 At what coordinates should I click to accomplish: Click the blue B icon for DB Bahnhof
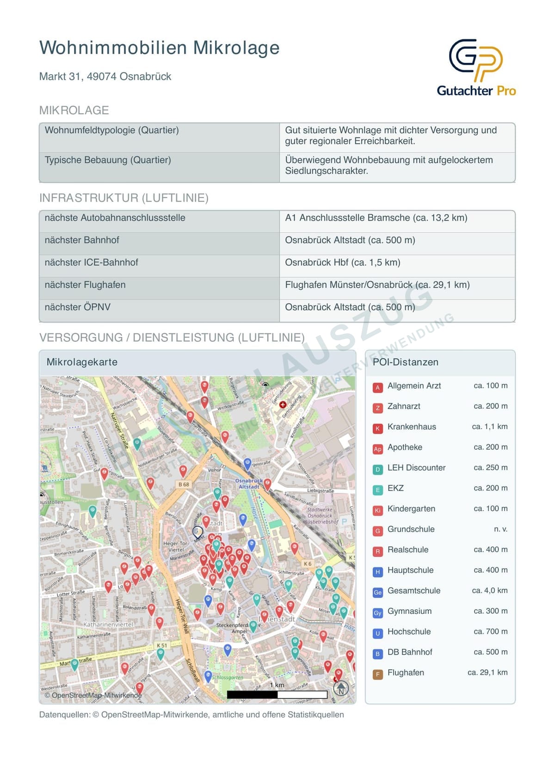click(377, 654)
